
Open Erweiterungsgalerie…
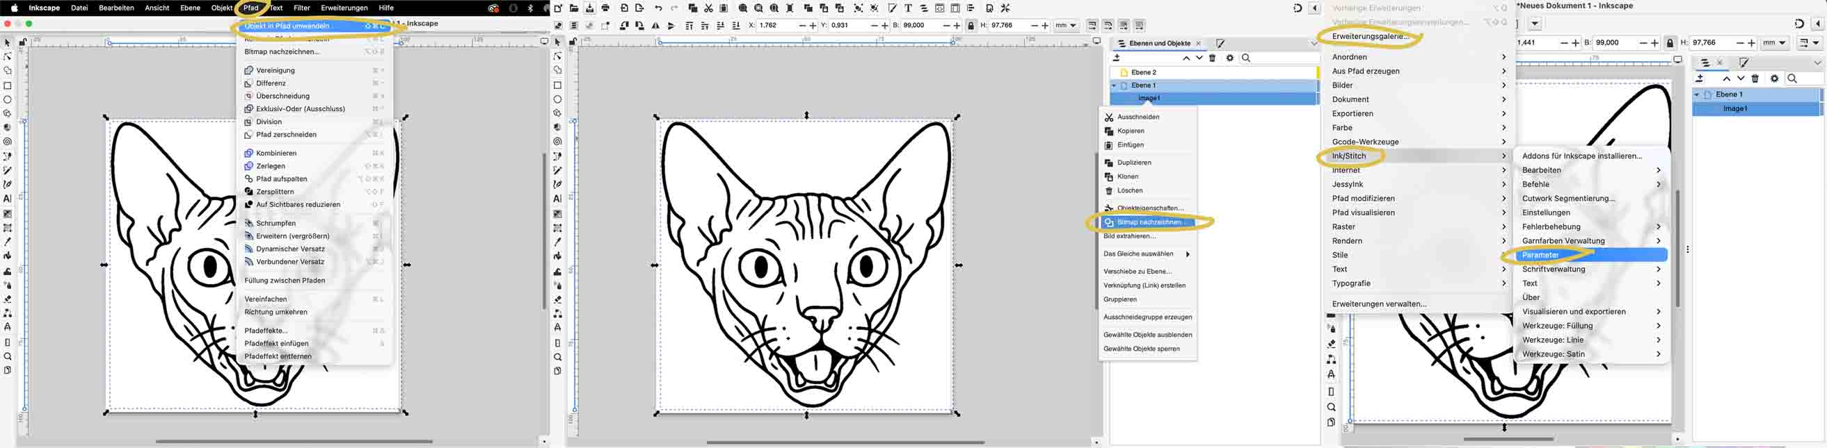click(1369, 36)
